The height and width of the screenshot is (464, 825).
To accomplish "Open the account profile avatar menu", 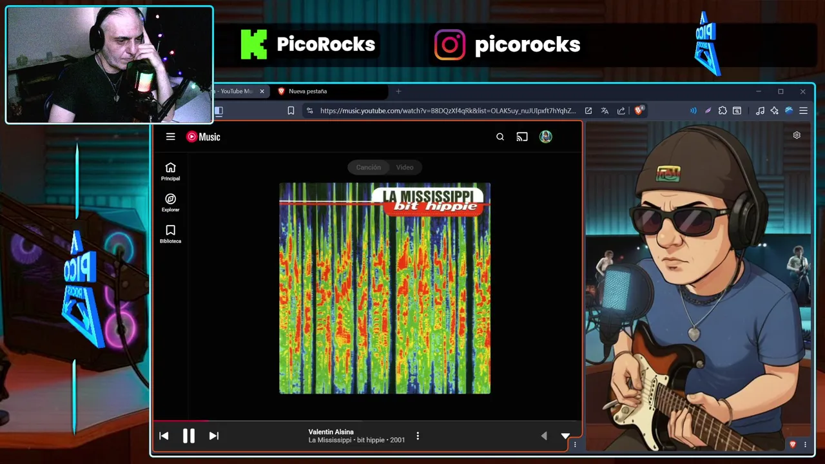I will click(x=546, y=137).
